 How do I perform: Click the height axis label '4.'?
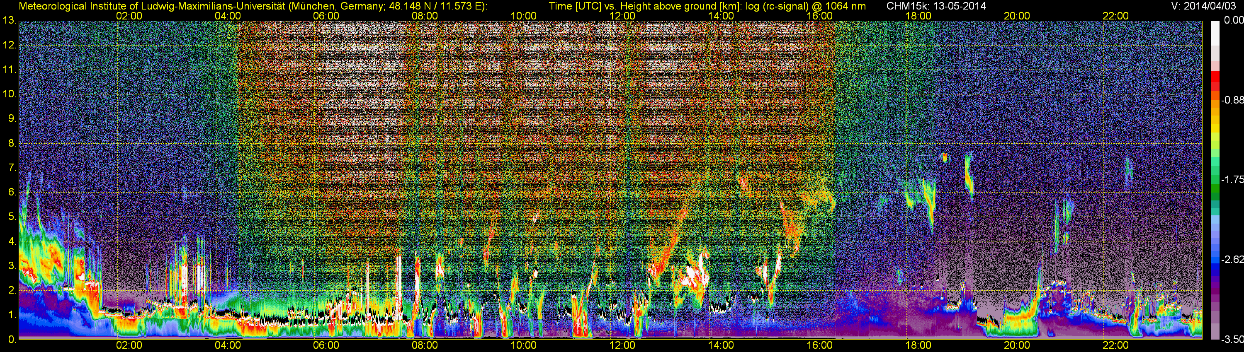tap(12, 241)
